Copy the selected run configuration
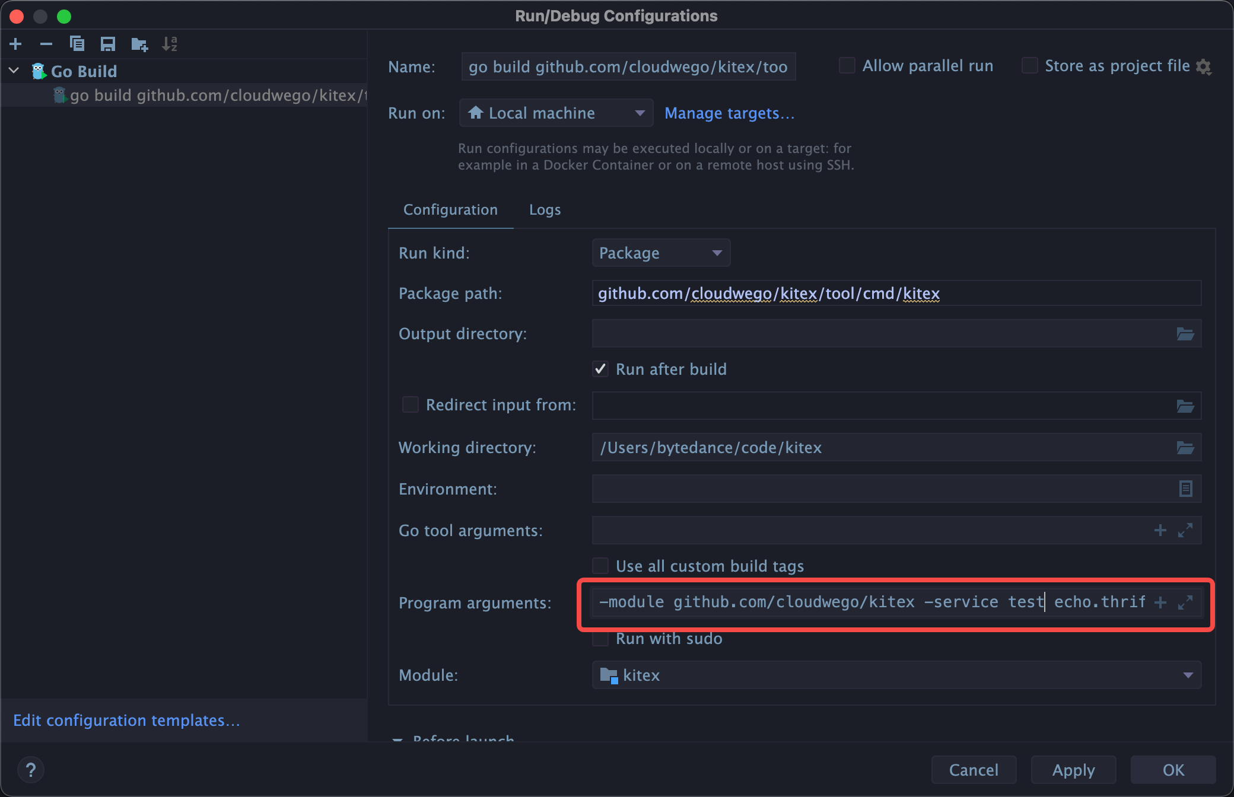Image resolution: width=1234 pixels, height=797 pixels. click(77, 43)
